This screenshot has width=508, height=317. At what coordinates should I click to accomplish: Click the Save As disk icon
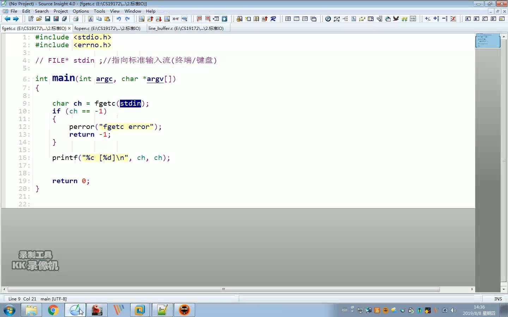click(x=56, y=19)
